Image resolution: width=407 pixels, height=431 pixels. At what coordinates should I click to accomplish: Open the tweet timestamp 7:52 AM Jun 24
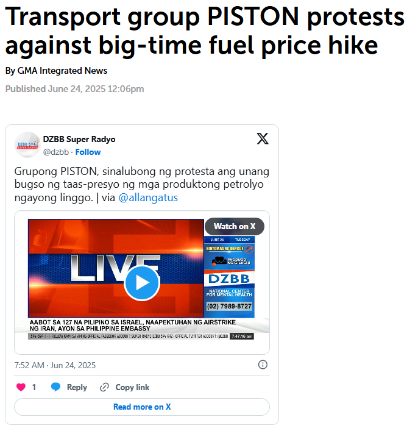(55, 365)
